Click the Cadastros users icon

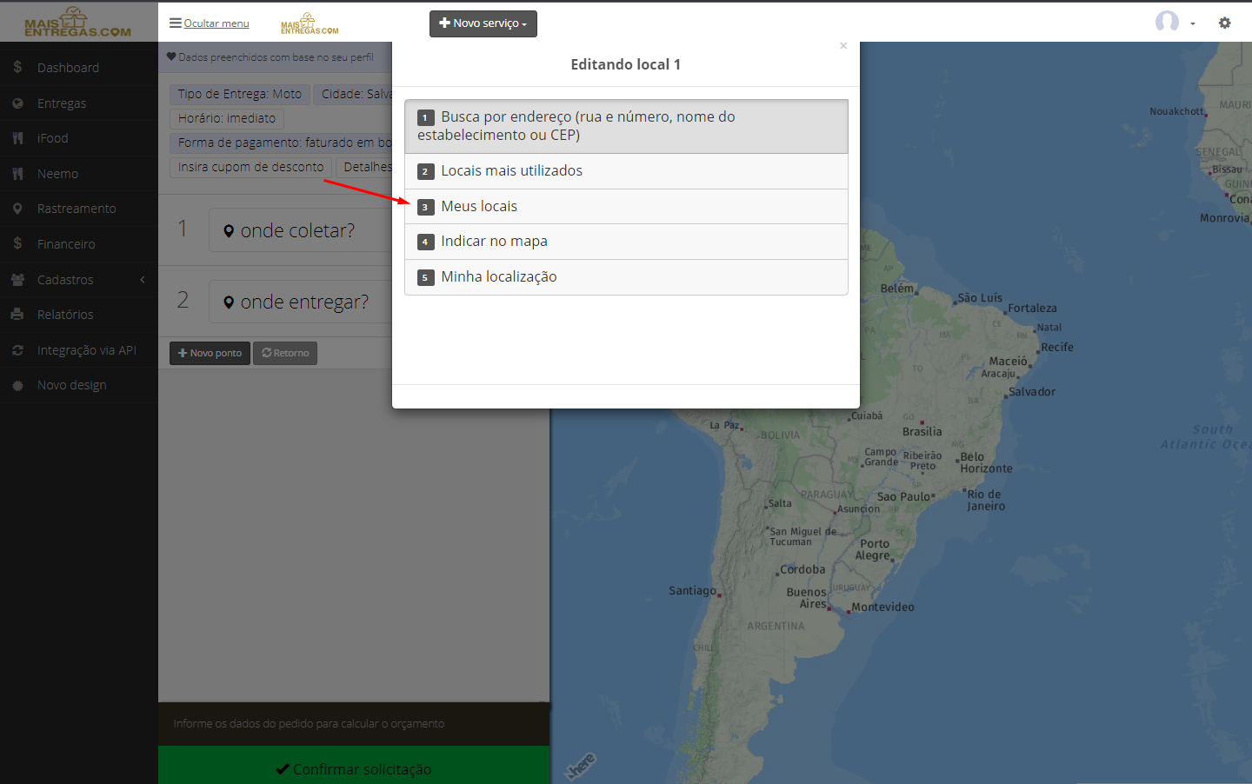click(17, 280)
